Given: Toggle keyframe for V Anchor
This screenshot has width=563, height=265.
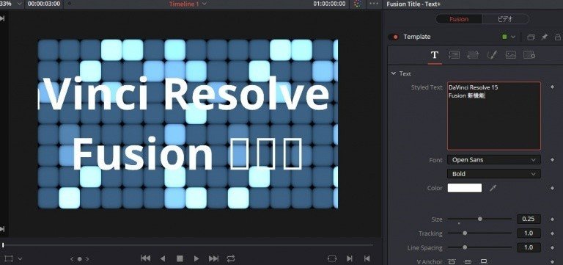Looking at the screenshot, I should point(552,261).
